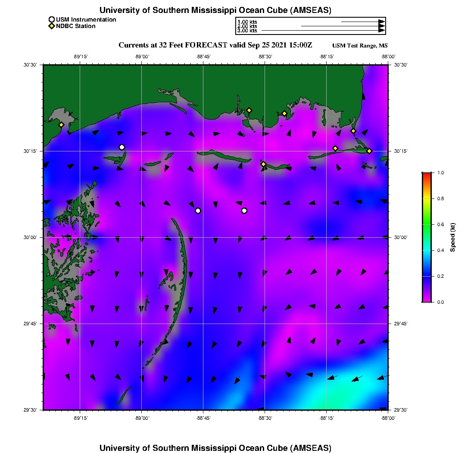Screen dimensions: 474x453
Task: Choose the southernmost NDBC station diamond marker
Action: click(x=263, y=164)
